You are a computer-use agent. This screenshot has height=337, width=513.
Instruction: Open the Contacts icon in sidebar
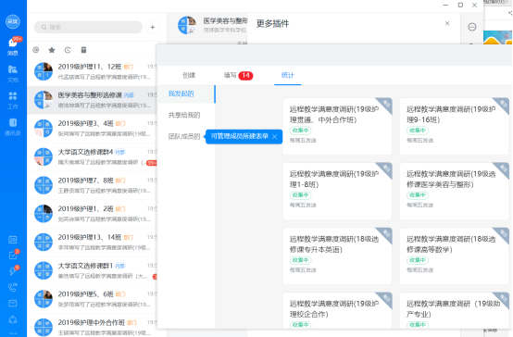click(x=13, y=127)
